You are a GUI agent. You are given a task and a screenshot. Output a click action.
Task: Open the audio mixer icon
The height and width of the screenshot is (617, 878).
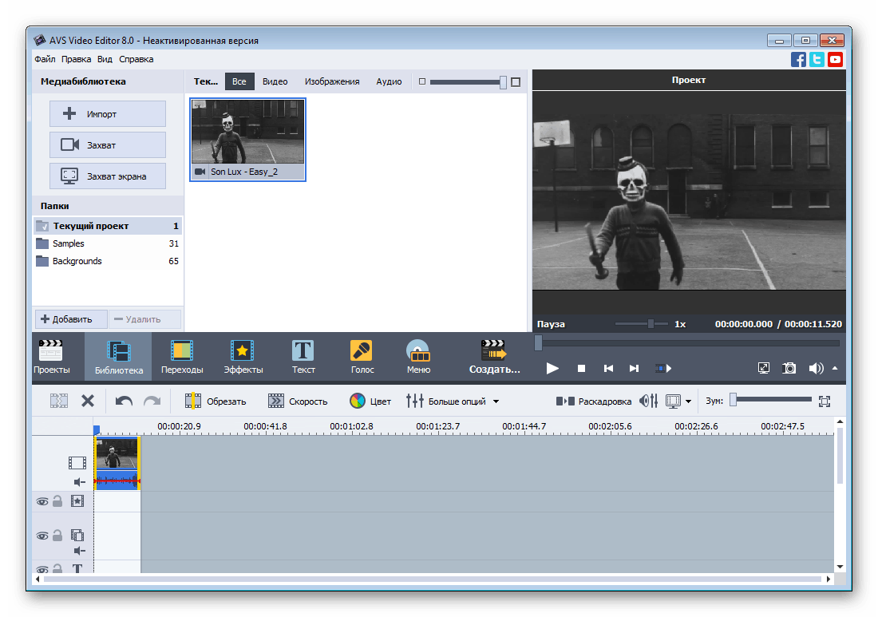coord(649,401)
